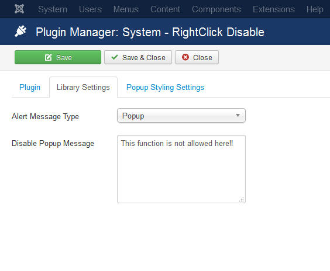The height and width of the screenshot is (271, 330).
Task: Open the Content menu
Action: (x=165, y=9)
